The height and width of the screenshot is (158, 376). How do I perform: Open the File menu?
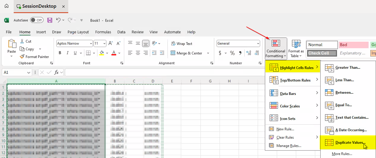click(9, 32)
